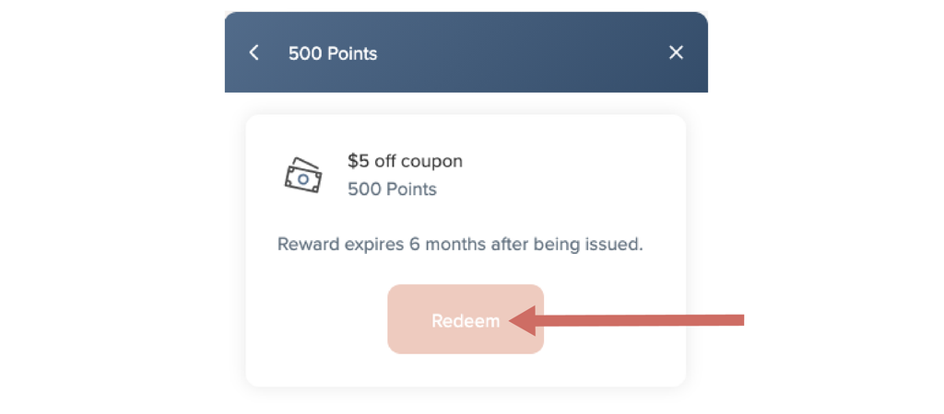Go back using the left chevron

pos(254,52)
